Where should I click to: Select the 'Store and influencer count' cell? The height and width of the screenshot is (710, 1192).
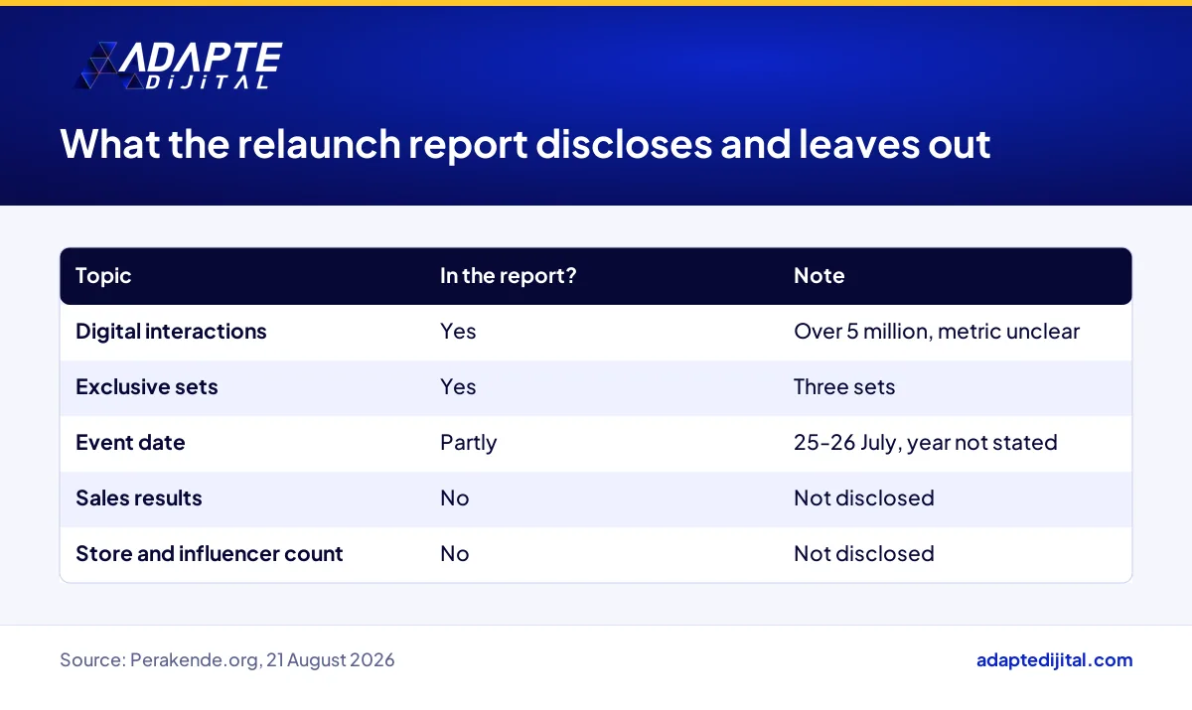[x=210, y=554]
